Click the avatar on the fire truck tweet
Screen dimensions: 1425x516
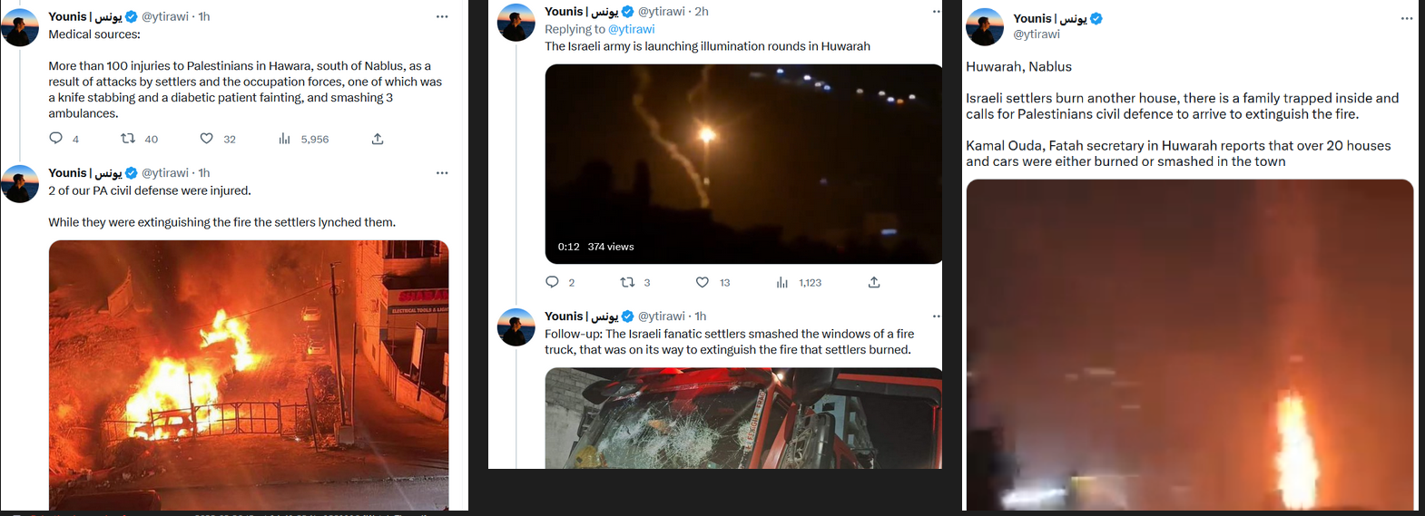(516, 327)
